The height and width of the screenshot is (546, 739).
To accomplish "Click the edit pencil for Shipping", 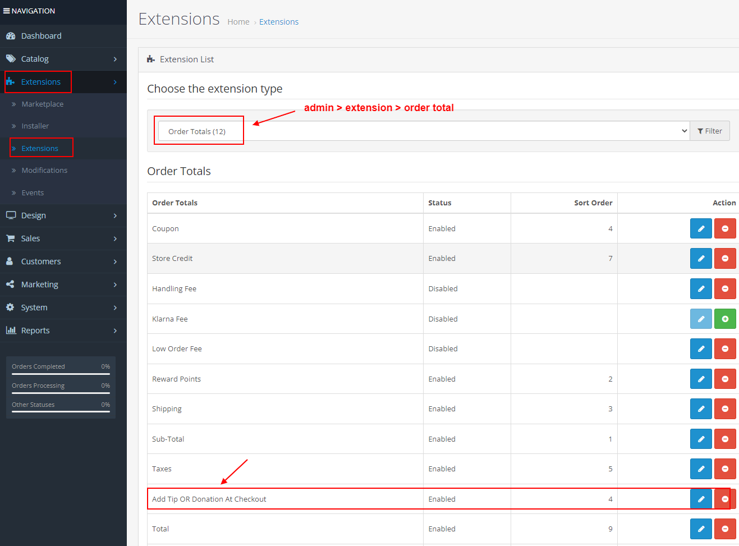I will point(700,409).
